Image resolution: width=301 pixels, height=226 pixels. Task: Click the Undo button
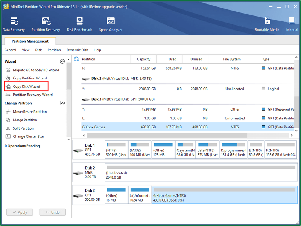tap(53, 212)
